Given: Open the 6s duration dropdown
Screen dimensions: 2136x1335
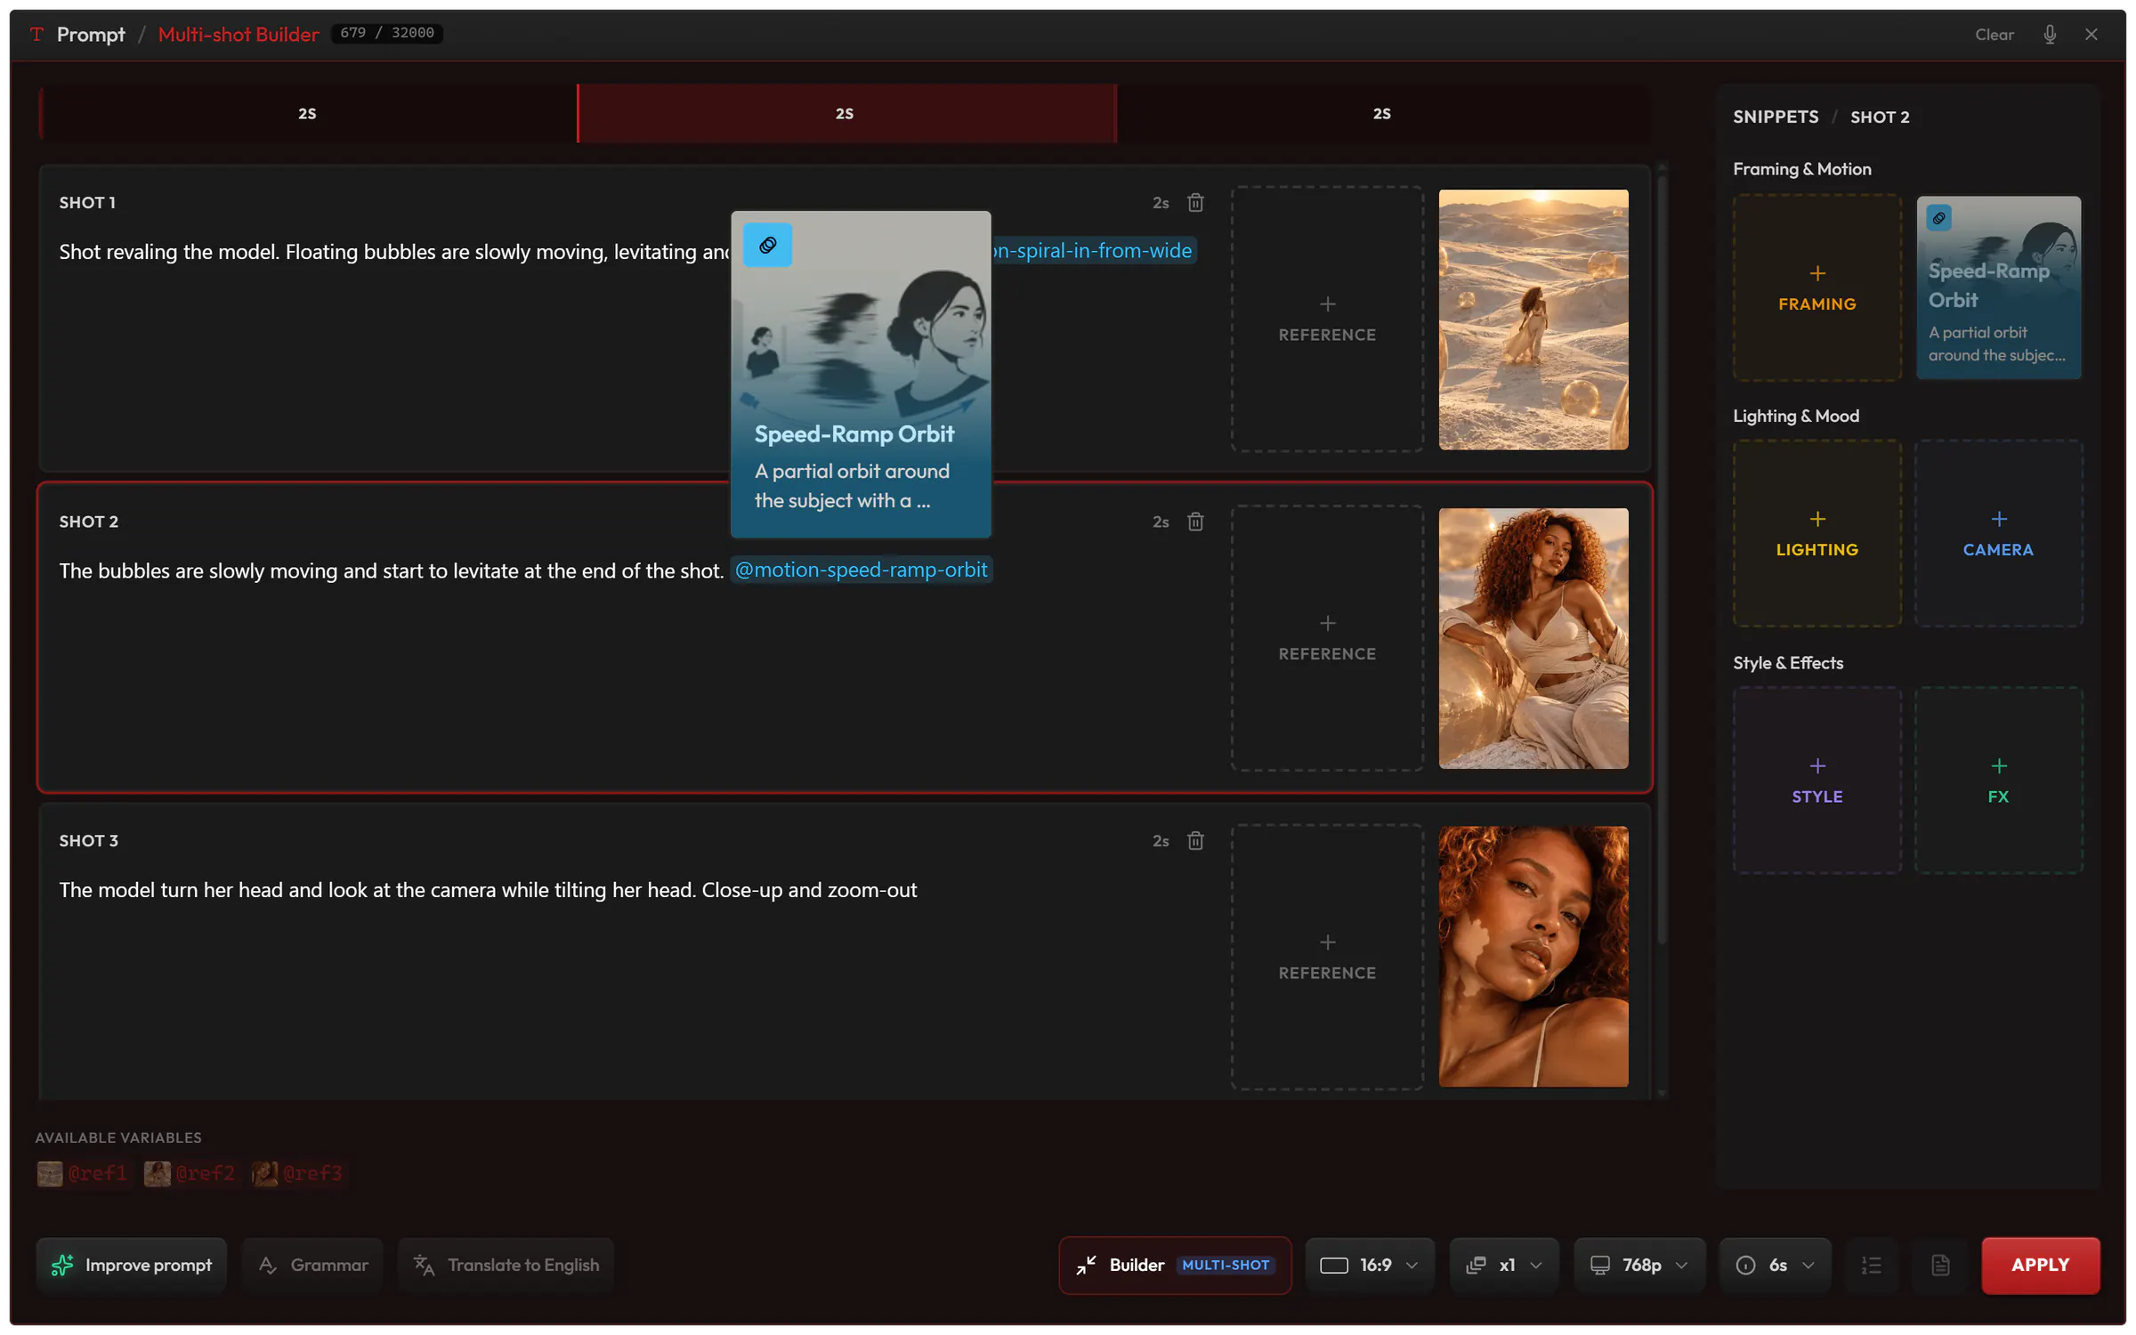Looking at the screenshot, I should click(x=1775, y=1265).
